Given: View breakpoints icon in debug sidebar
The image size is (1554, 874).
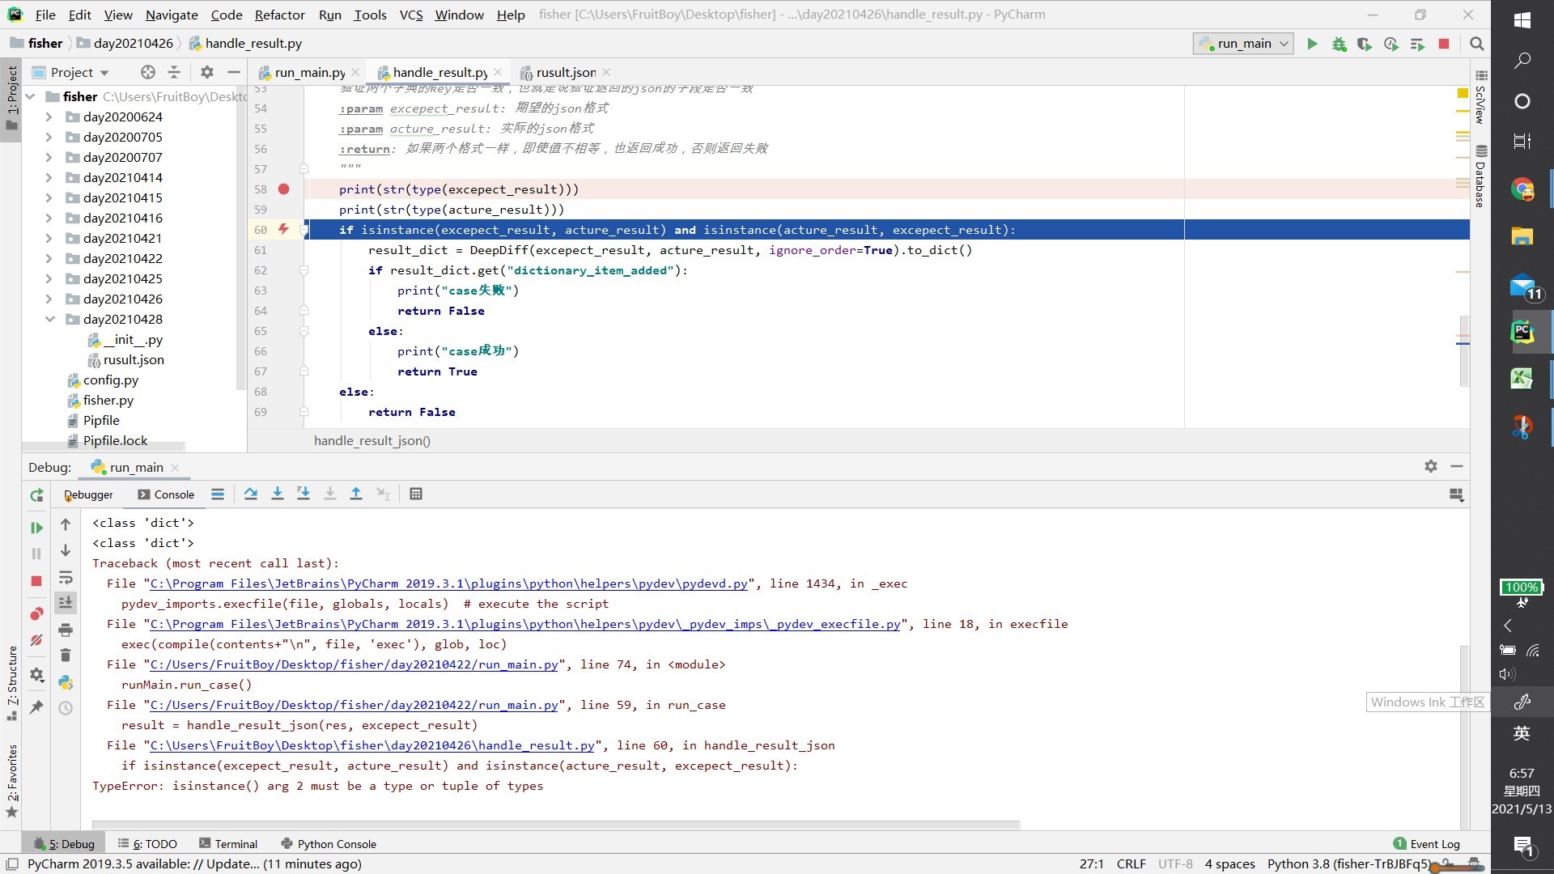Looking at the screenshot, I should [36, 614].
